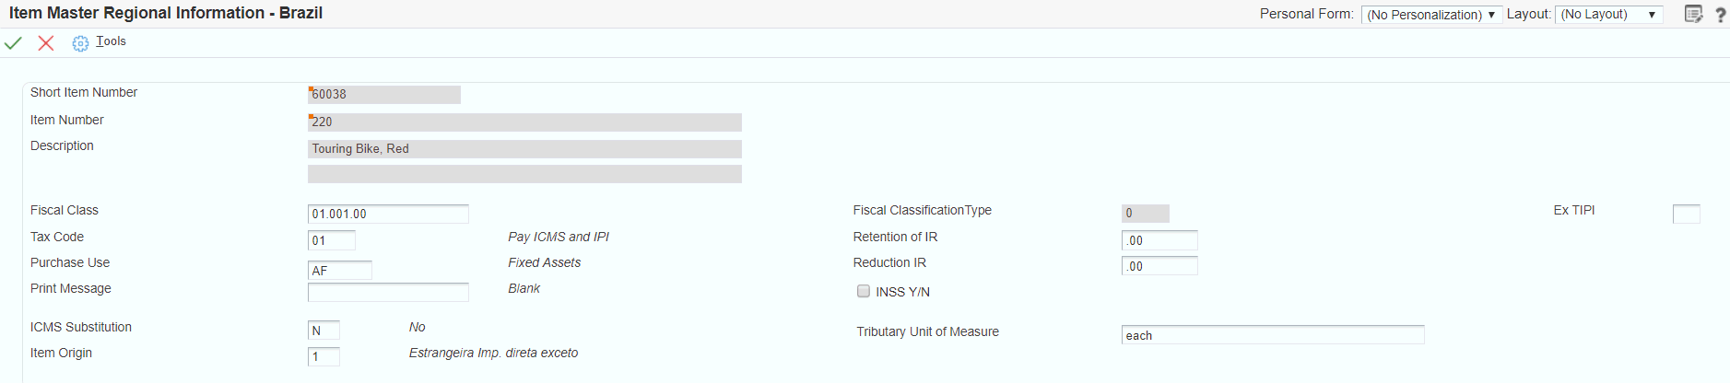Select the Purchase Use field
The image size is (1730, 383).
(339, 270)
